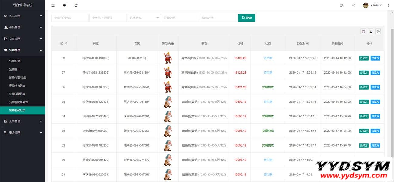Image resolution: width=394 pixels, height=182 pixels.
Task: Open 宠物持有列表 in the sidebar
Action: point(17,86)
